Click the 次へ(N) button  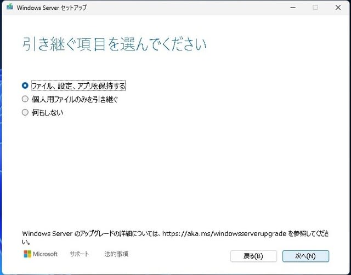[305, 256]
